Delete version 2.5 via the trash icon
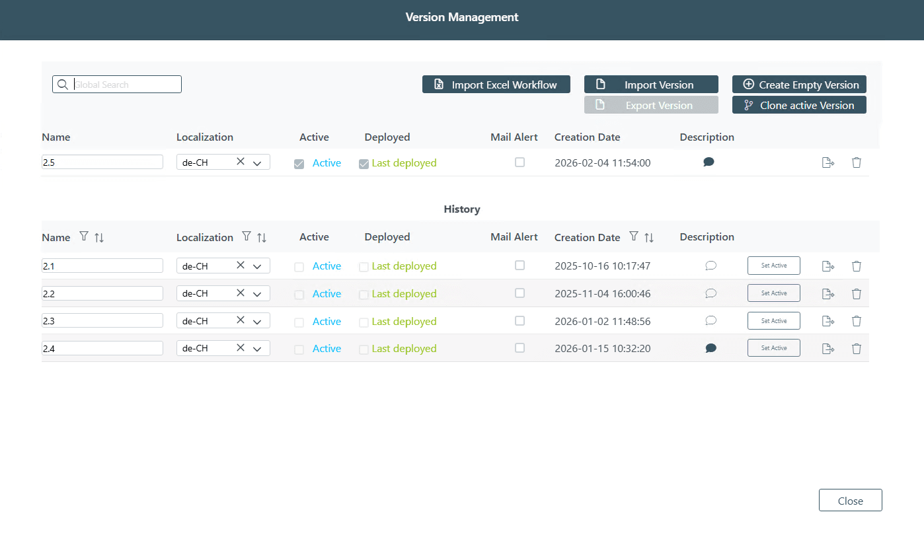Screen dimensions: 924x541 click(857, 162)
